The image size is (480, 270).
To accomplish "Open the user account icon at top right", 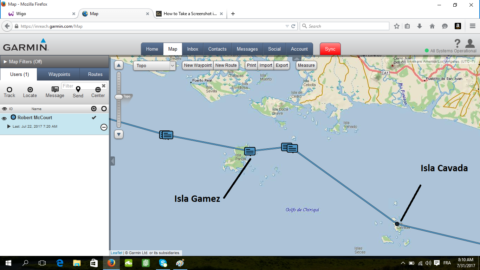I will click(470, 44).
